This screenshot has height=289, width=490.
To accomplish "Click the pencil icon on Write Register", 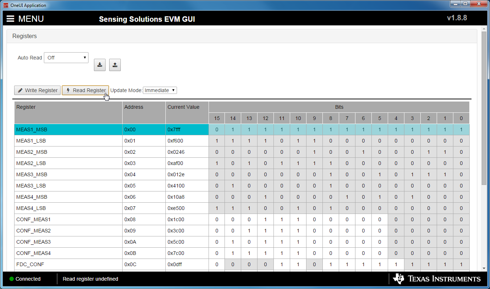I will 20,90.
